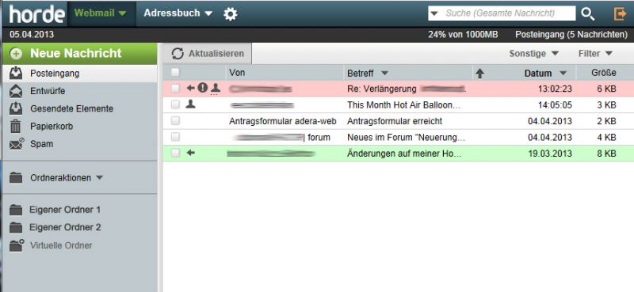The height and width of the screenshot is (292, 634).
Task: Click the magnifying glass search icon
Action: (x=587, y=13)
